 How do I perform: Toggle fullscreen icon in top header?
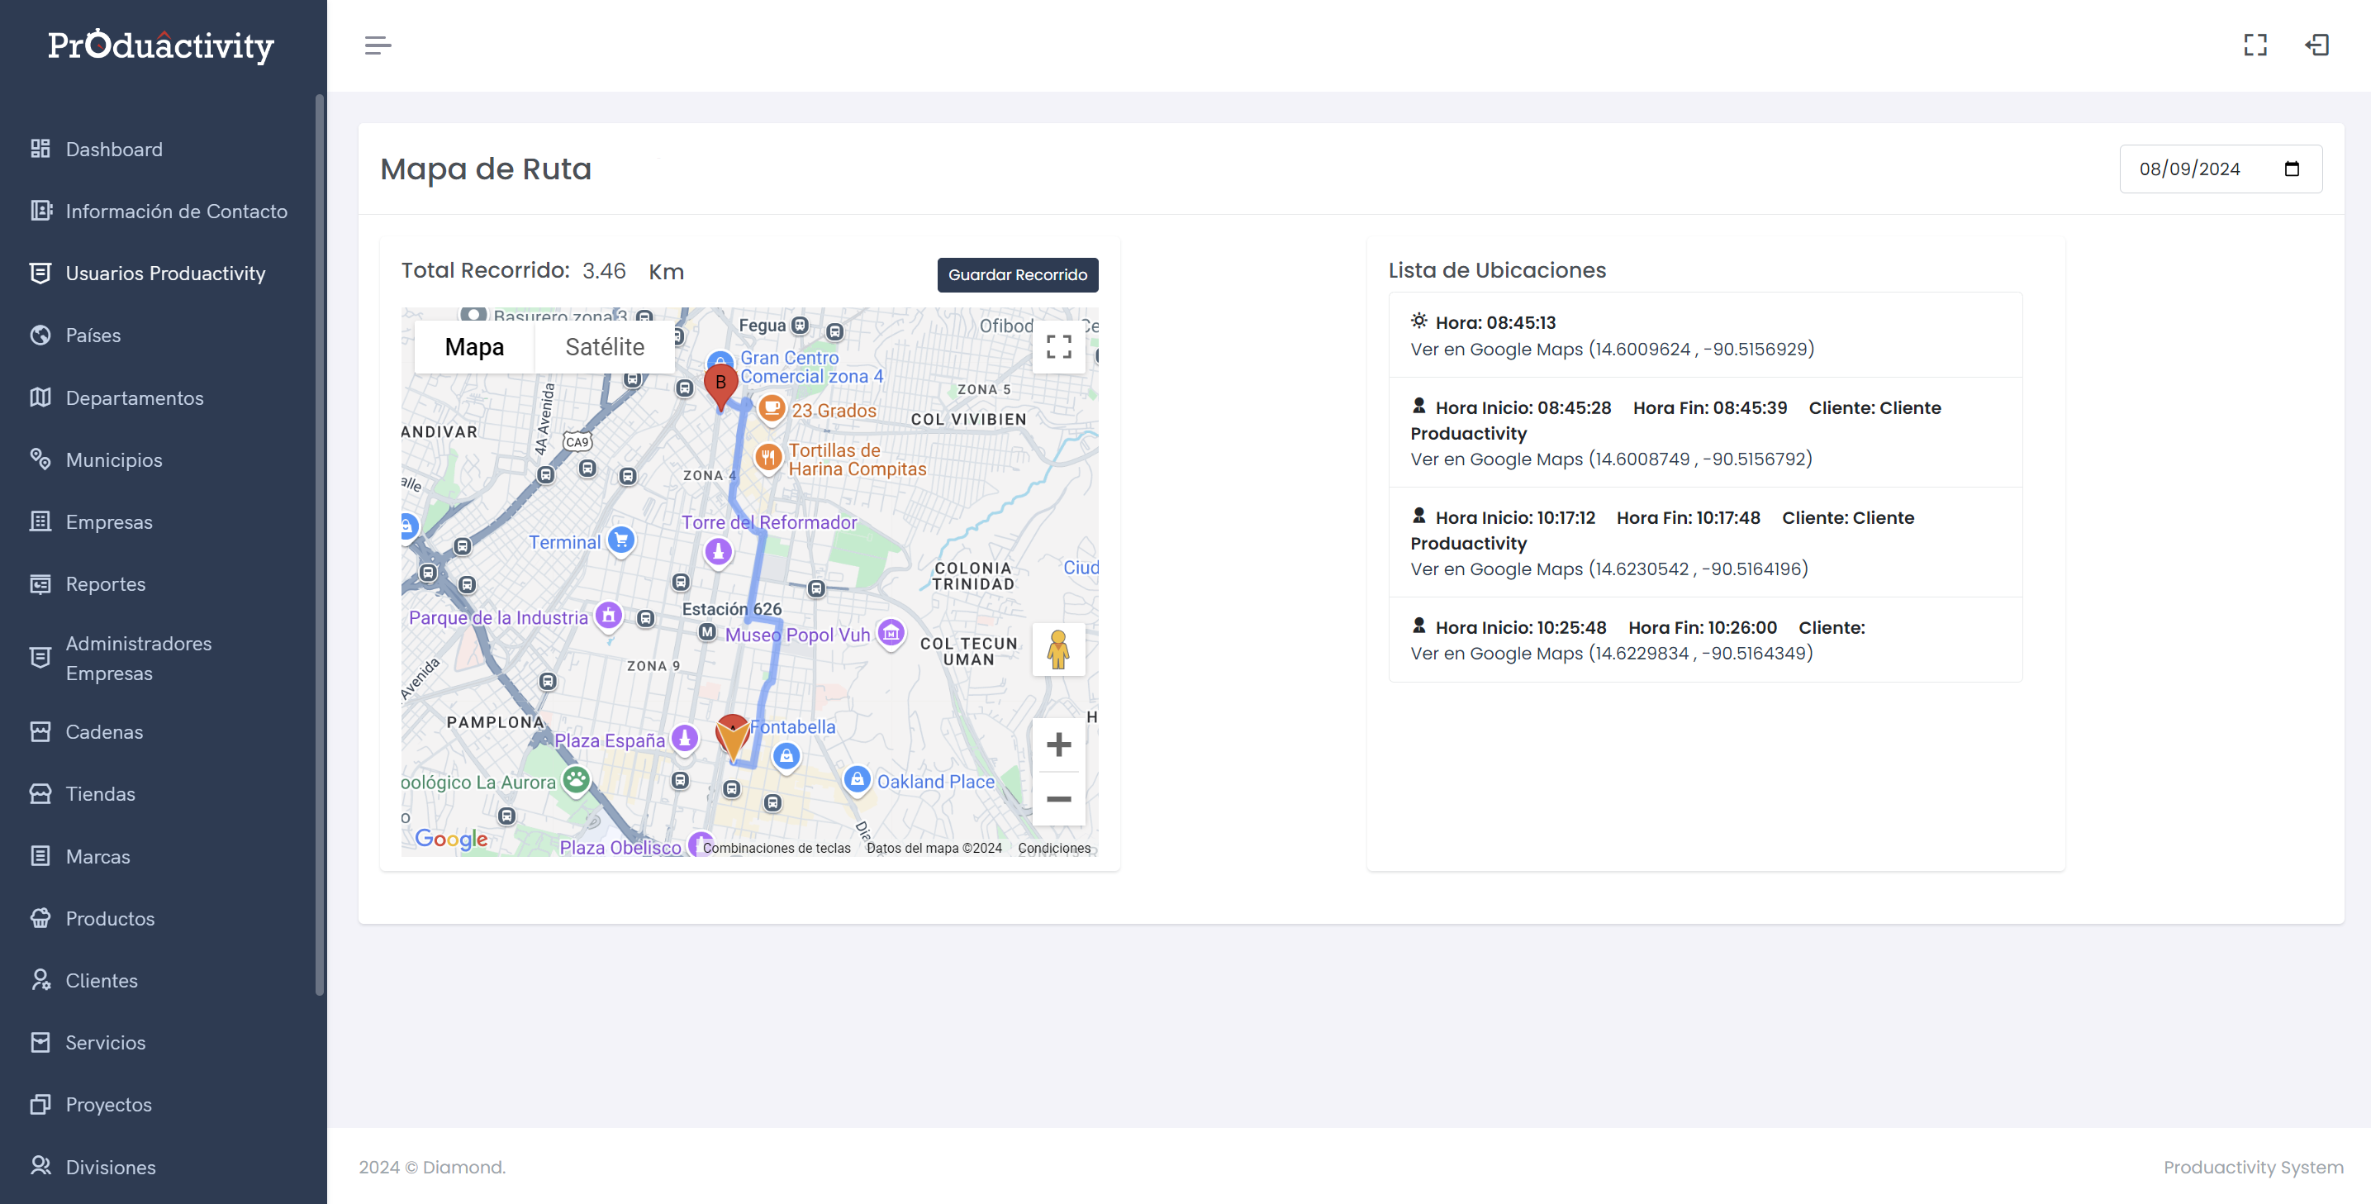pos(2255,45)
